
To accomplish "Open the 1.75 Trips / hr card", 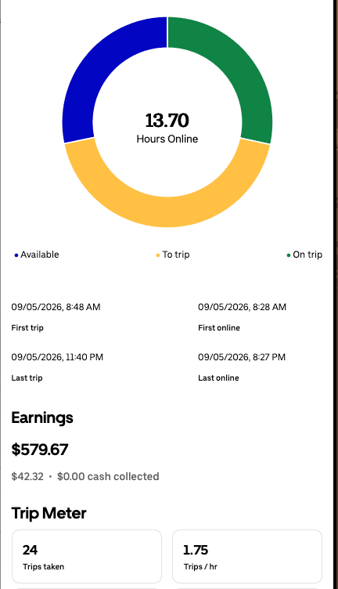I will 247,556.
